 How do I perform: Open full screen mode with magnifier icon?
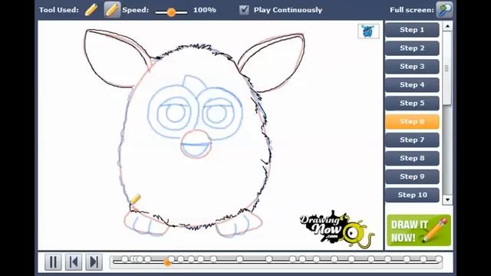[444, 10]
